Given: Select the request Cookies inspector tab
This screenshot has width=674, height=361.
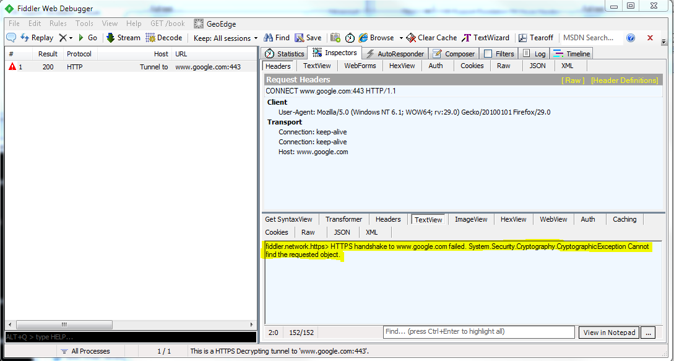Looking at the screenshot, I should [472, 66].
